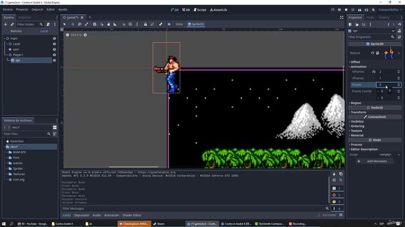Click the Filter Messages field

196,209
